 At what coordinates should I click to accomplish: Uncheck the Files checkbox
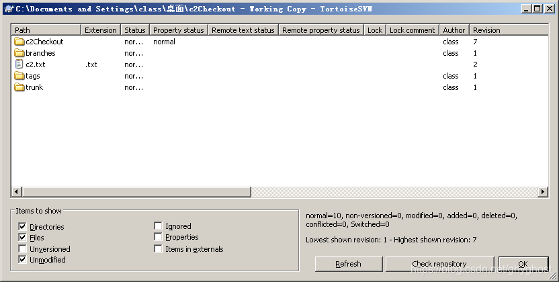[x=22, y=238]
